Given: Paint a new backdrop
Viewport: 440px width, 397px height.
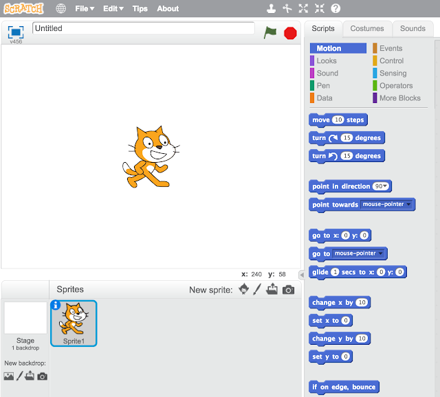Looking at the screenshot, I should pyautogui.click(x=19, y=376).
